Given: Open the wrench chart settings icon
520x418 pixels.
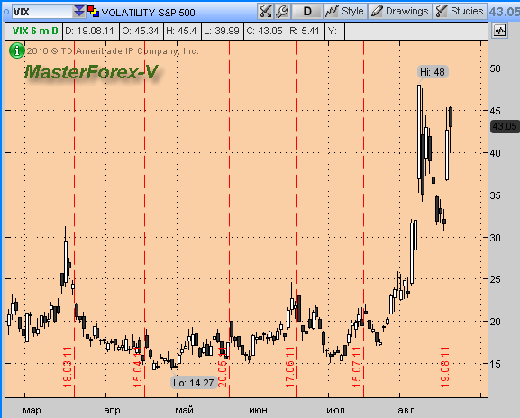Looking at the screenshot, I should click(282, 12).
